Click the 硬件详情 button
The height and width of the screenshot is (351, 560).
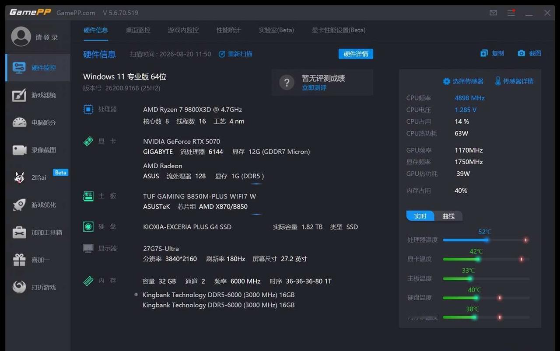click(356, 54)
